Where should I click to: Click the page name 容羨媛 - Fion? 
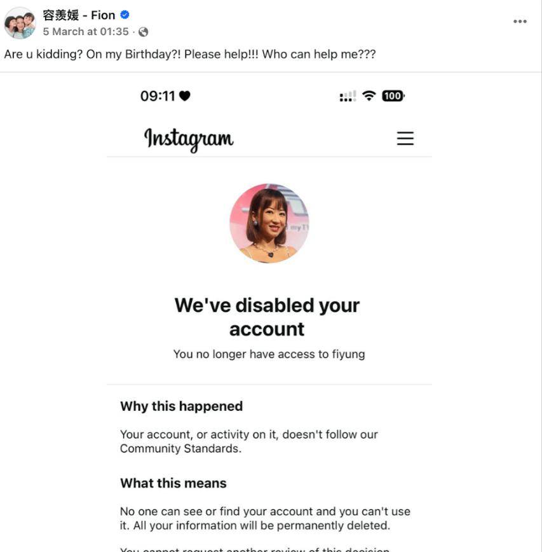pyautogui.click(x=79, y=15)
